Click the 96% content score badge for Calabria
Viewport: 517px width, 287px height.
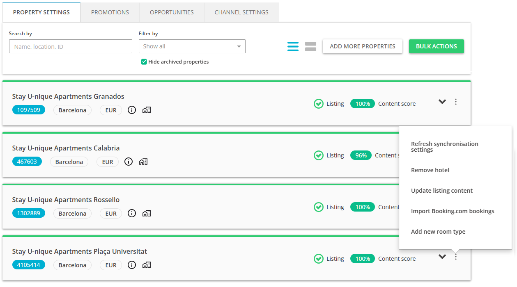coord(361,155)
